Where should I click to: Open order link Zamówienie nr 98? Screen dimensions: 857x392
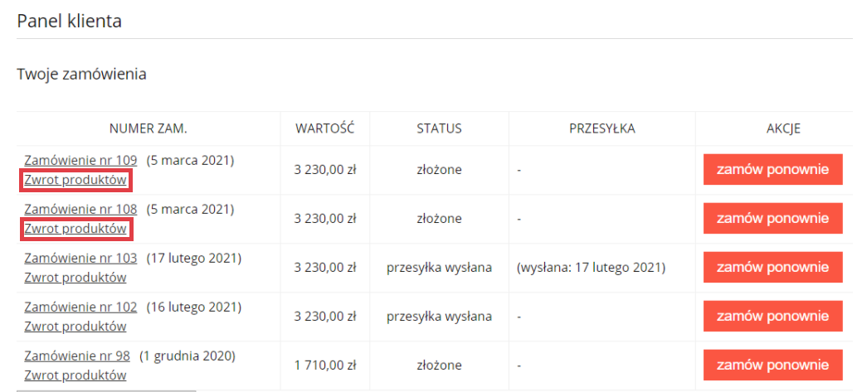point(77,356)
